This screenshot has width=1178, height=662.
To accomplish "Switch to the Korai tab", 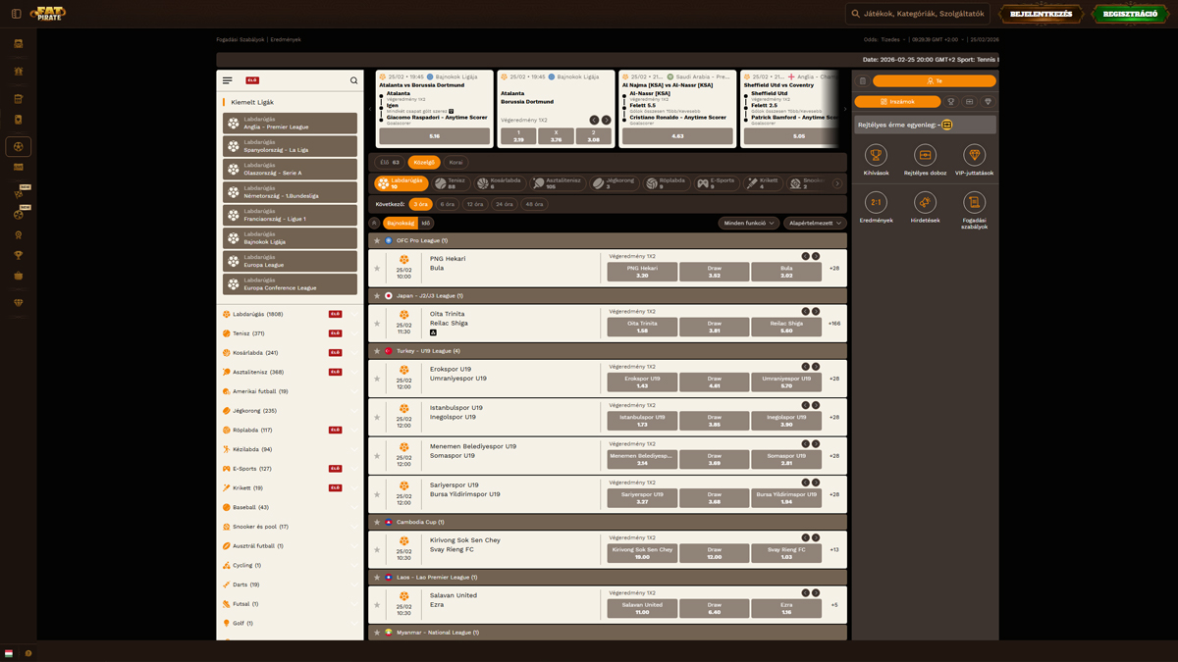I will 455,162.
